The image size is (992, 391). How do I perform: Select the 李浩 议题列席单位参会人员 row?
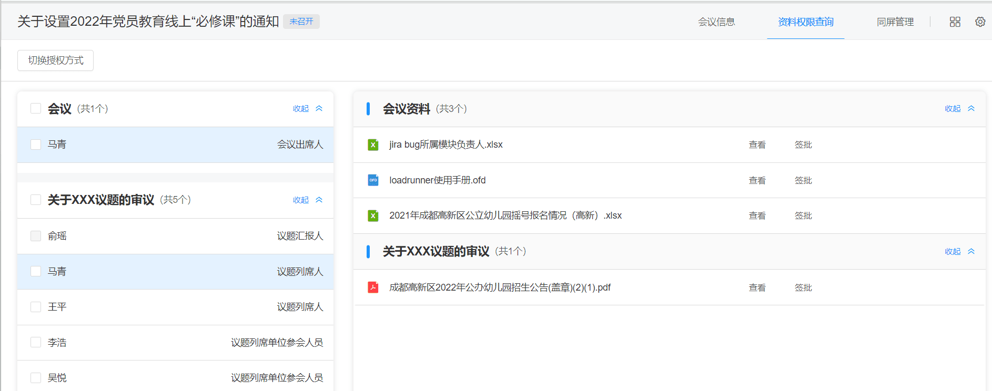[x=176, y=342]
